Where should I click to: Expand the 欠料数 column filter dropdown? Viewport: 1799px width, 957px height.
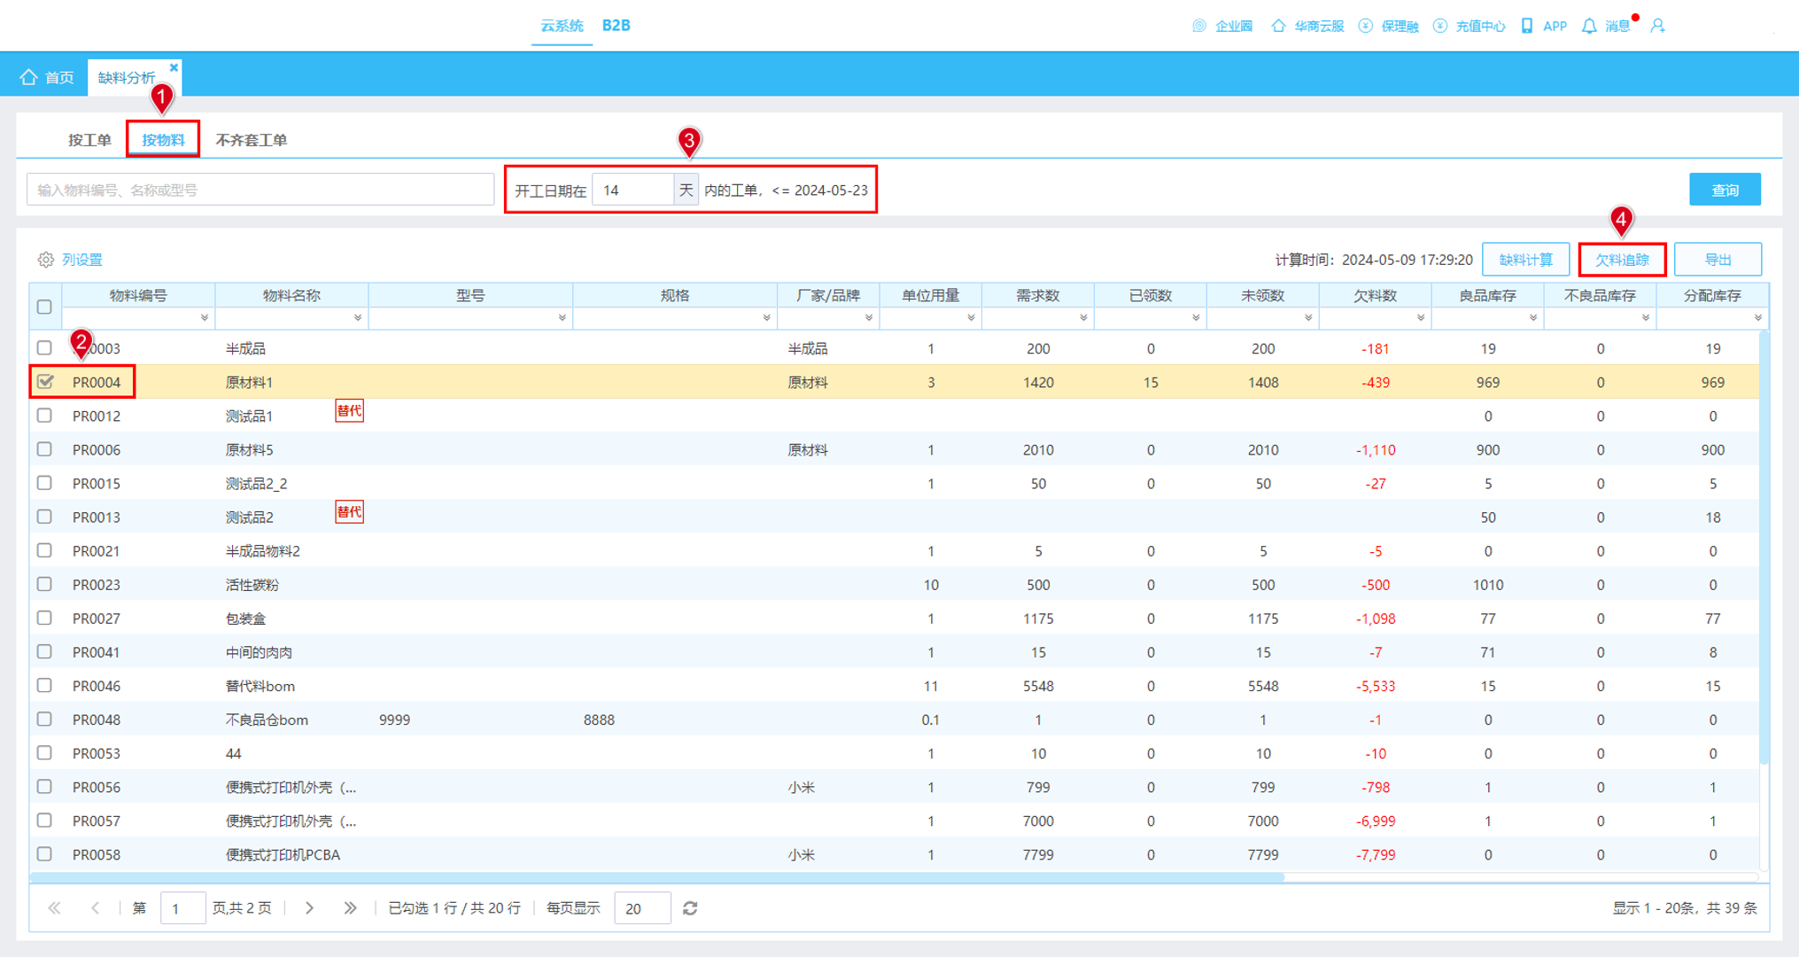pyautogui.click(x=1421, y=317)
